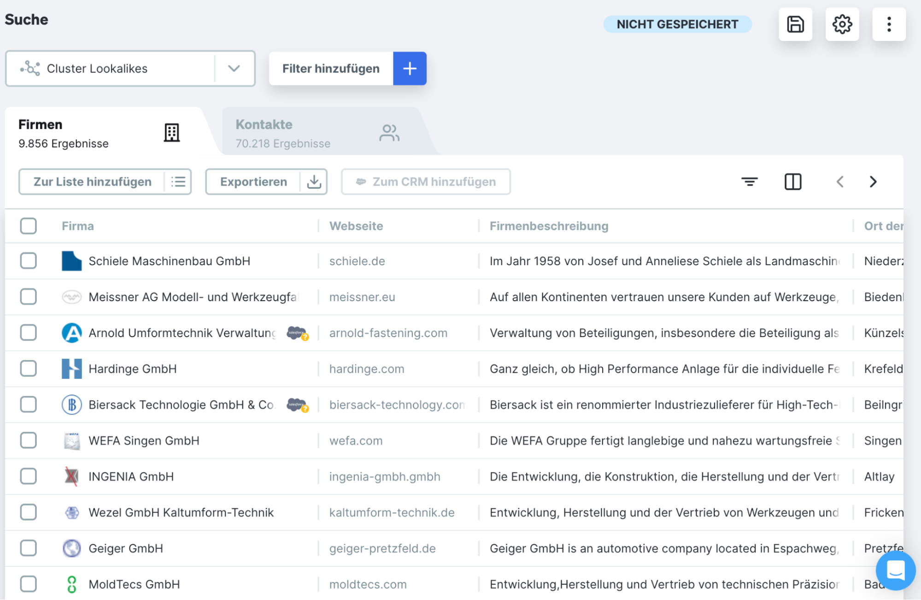Select the Firmen tab
Screen dimensions: 921x600
[x=99, y=133]
